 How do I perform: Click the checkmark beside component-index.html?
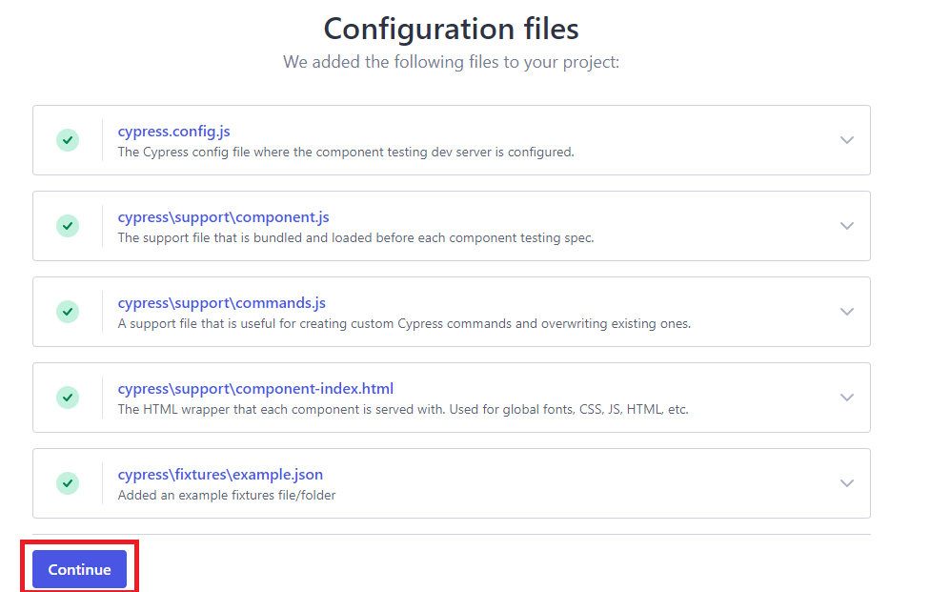click(67, 398)
